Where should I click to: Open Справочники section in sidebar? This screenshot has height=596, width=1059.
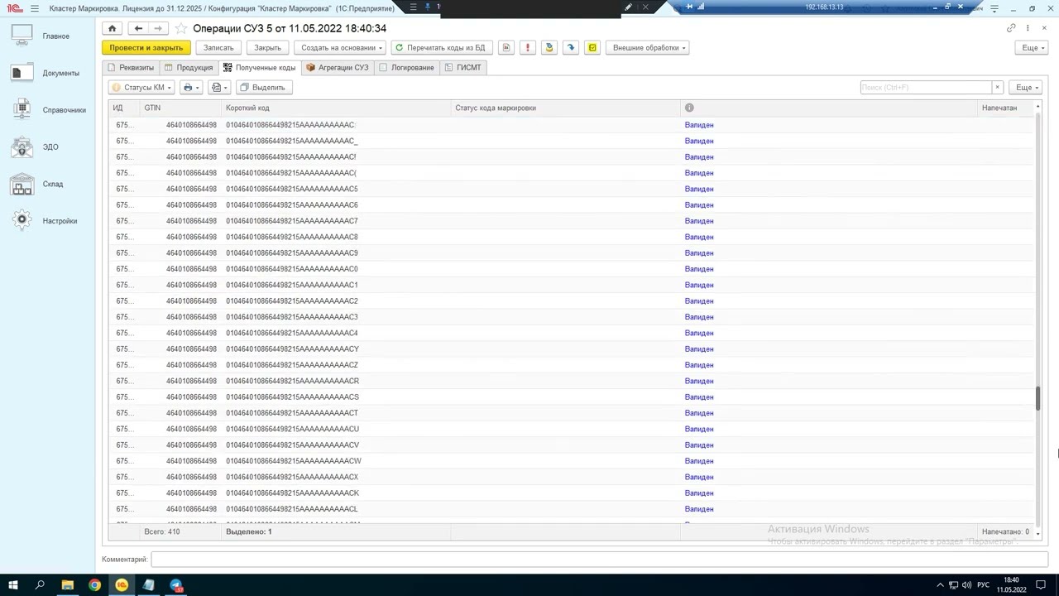tap(47, 110)
